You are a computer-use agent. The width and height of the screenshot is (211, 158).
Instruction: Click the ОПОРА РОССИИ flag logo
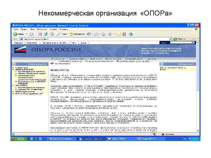coord(20,49)
